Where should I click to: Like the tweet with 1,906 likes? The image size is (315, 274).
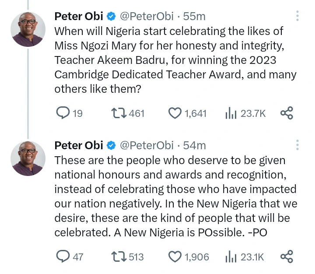coord(175,256)
